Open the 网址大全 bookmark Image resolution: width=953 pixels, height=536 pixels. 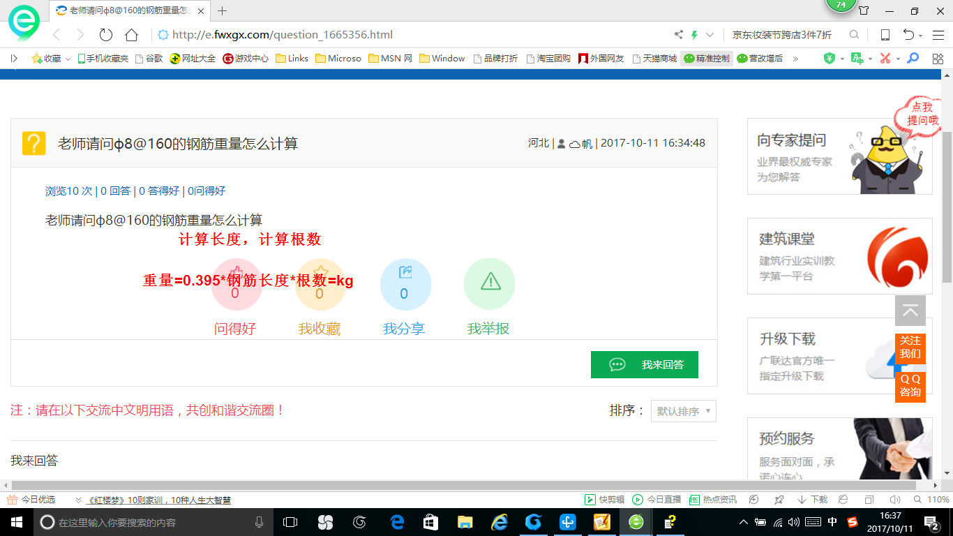(193, 59)
